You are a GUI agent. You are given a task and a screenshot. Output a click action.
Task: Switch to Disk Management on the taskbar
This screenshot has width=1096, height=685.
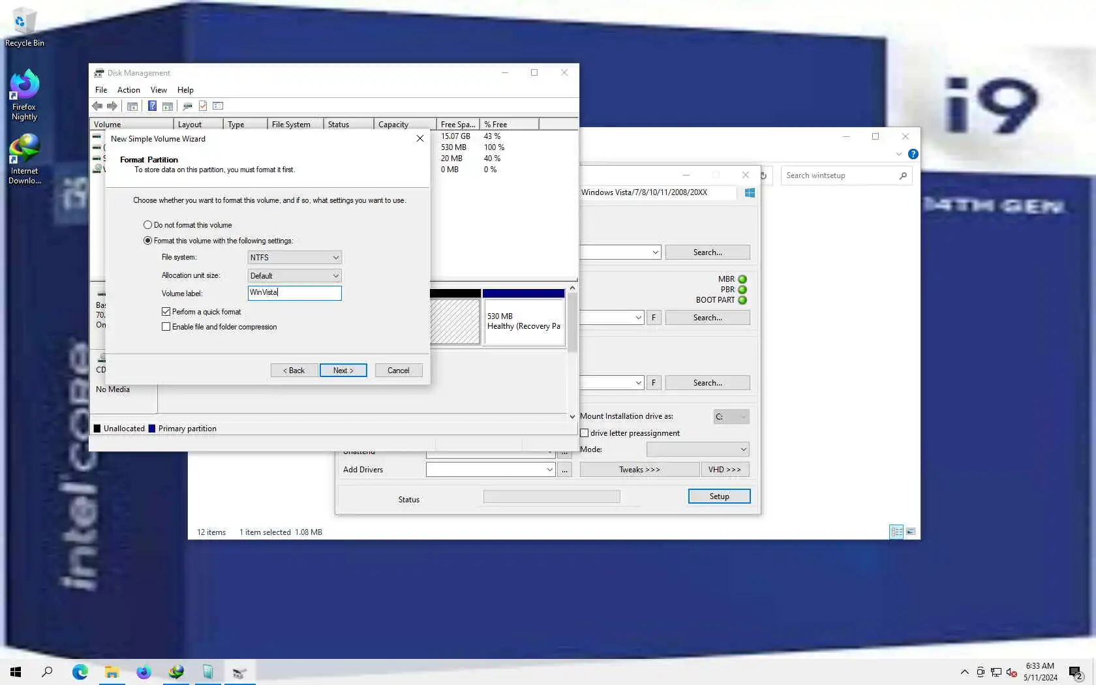[239, 672]
